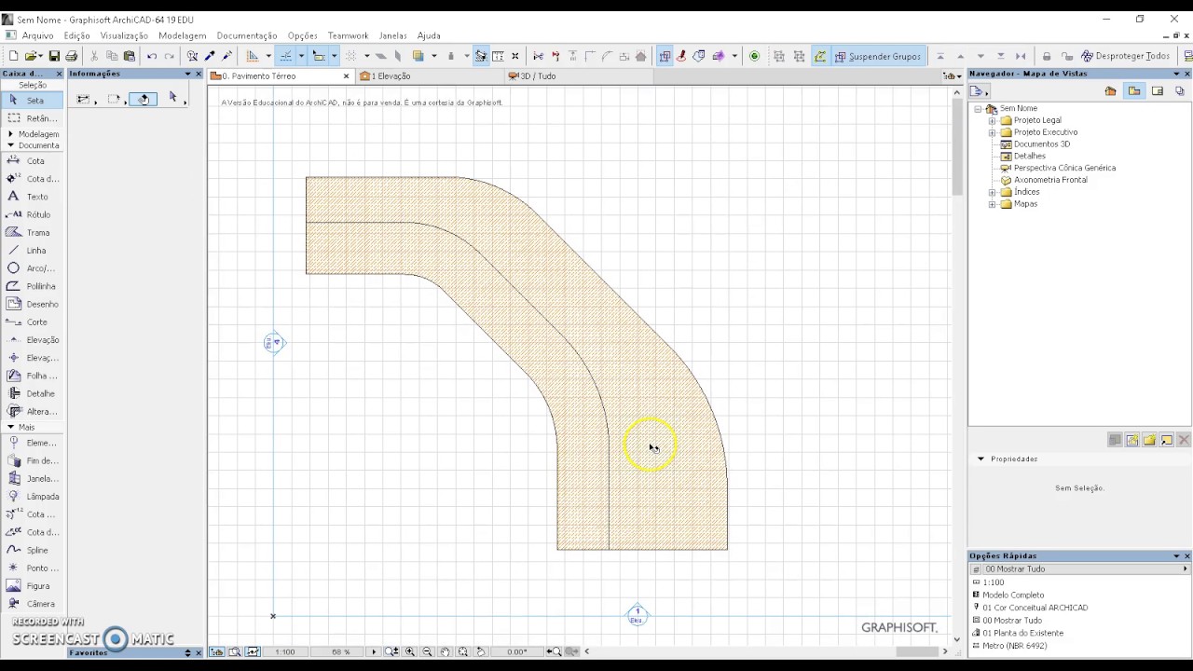Activate the Trama fill tool
Image resolution: width=1193 pixels, height=671 pixels.
tap(32, 233)
